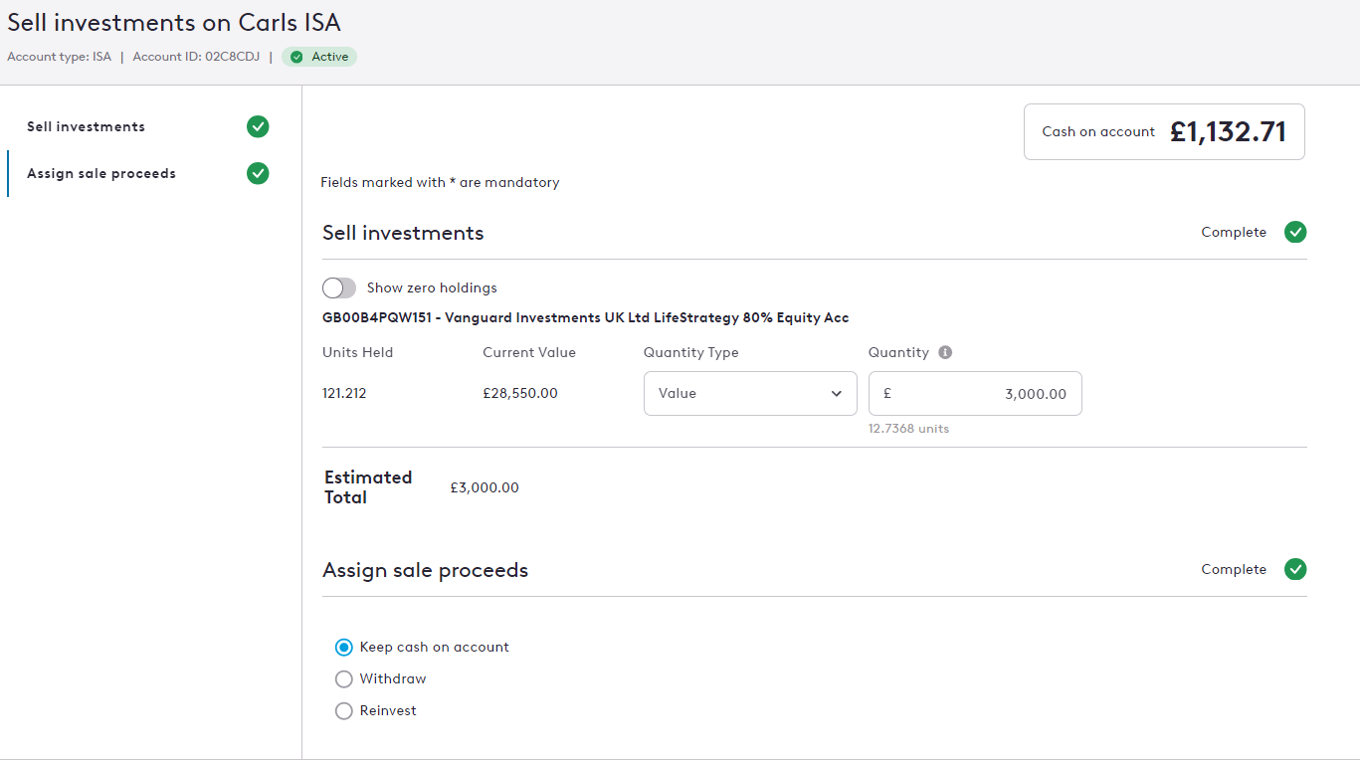Go to Sell investments step in sidebar

(x=86, y=126)
